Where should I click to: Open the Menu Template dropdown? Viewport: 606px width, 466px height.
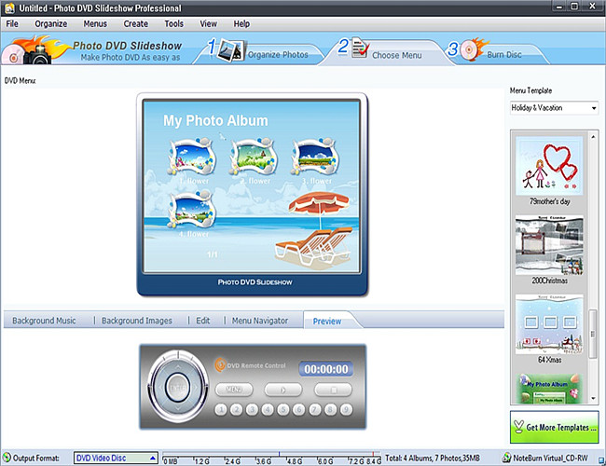tap(554, 108)
